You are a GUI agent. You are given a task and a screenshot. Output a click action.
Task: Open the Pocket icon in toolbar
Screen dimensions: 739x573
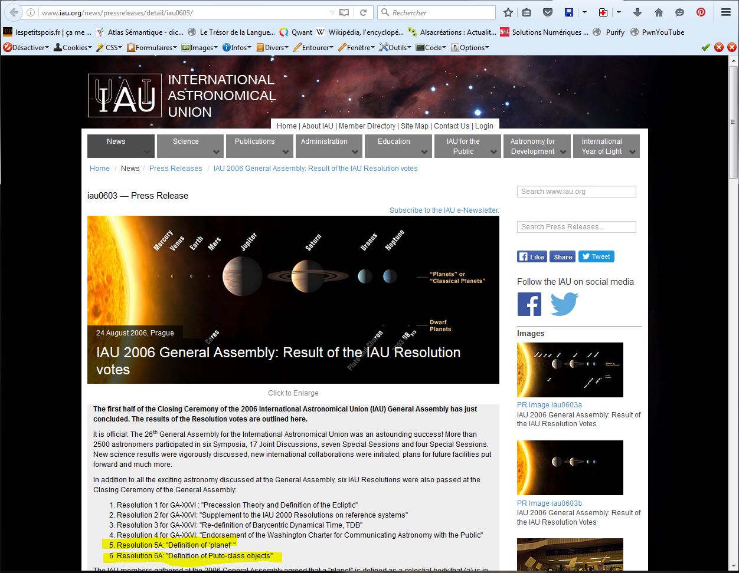[547, 12]
